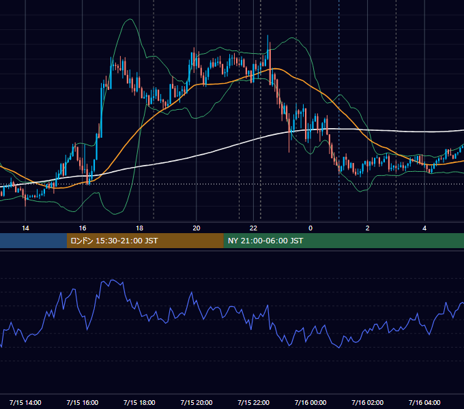The image size is (464, 409).
Task: Click the 7/16 04:00 time label
Action: [x=424, y=402]
